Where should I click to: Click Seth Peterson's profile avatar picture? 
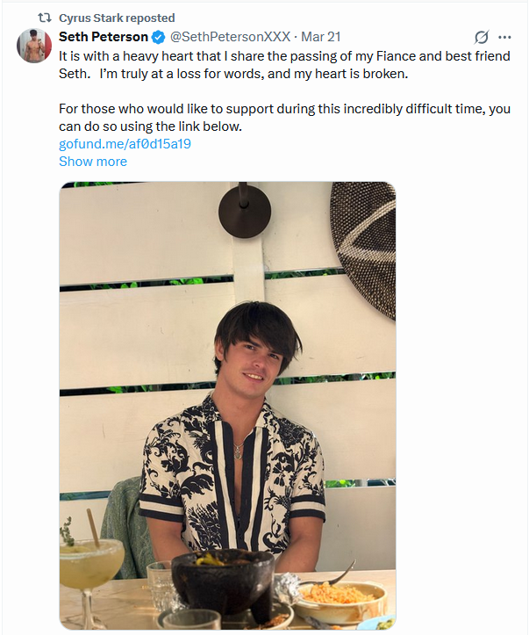pyautogui.click(x=35, y=46)
